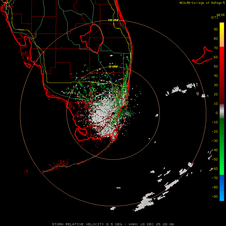Click the -10 value on velocity scale
This screenshot has width=226, height=226.
click(215, 122)
